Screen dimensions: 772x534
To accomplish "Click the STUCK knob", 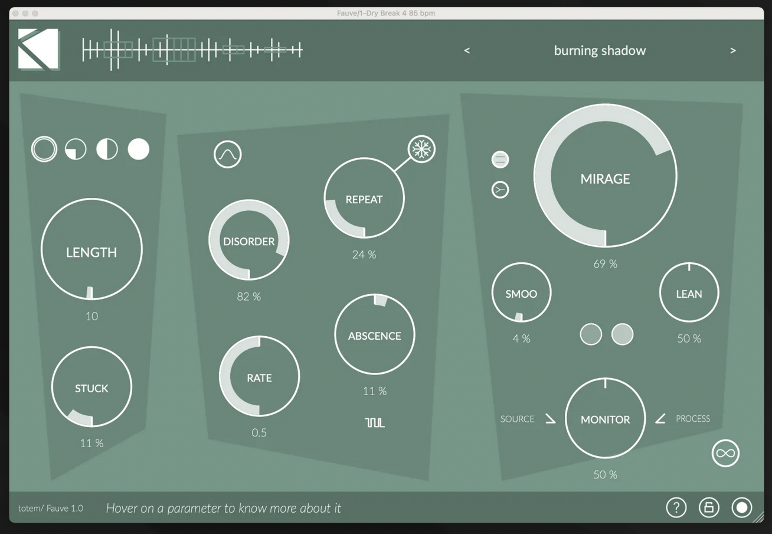I will coord(91,387).
